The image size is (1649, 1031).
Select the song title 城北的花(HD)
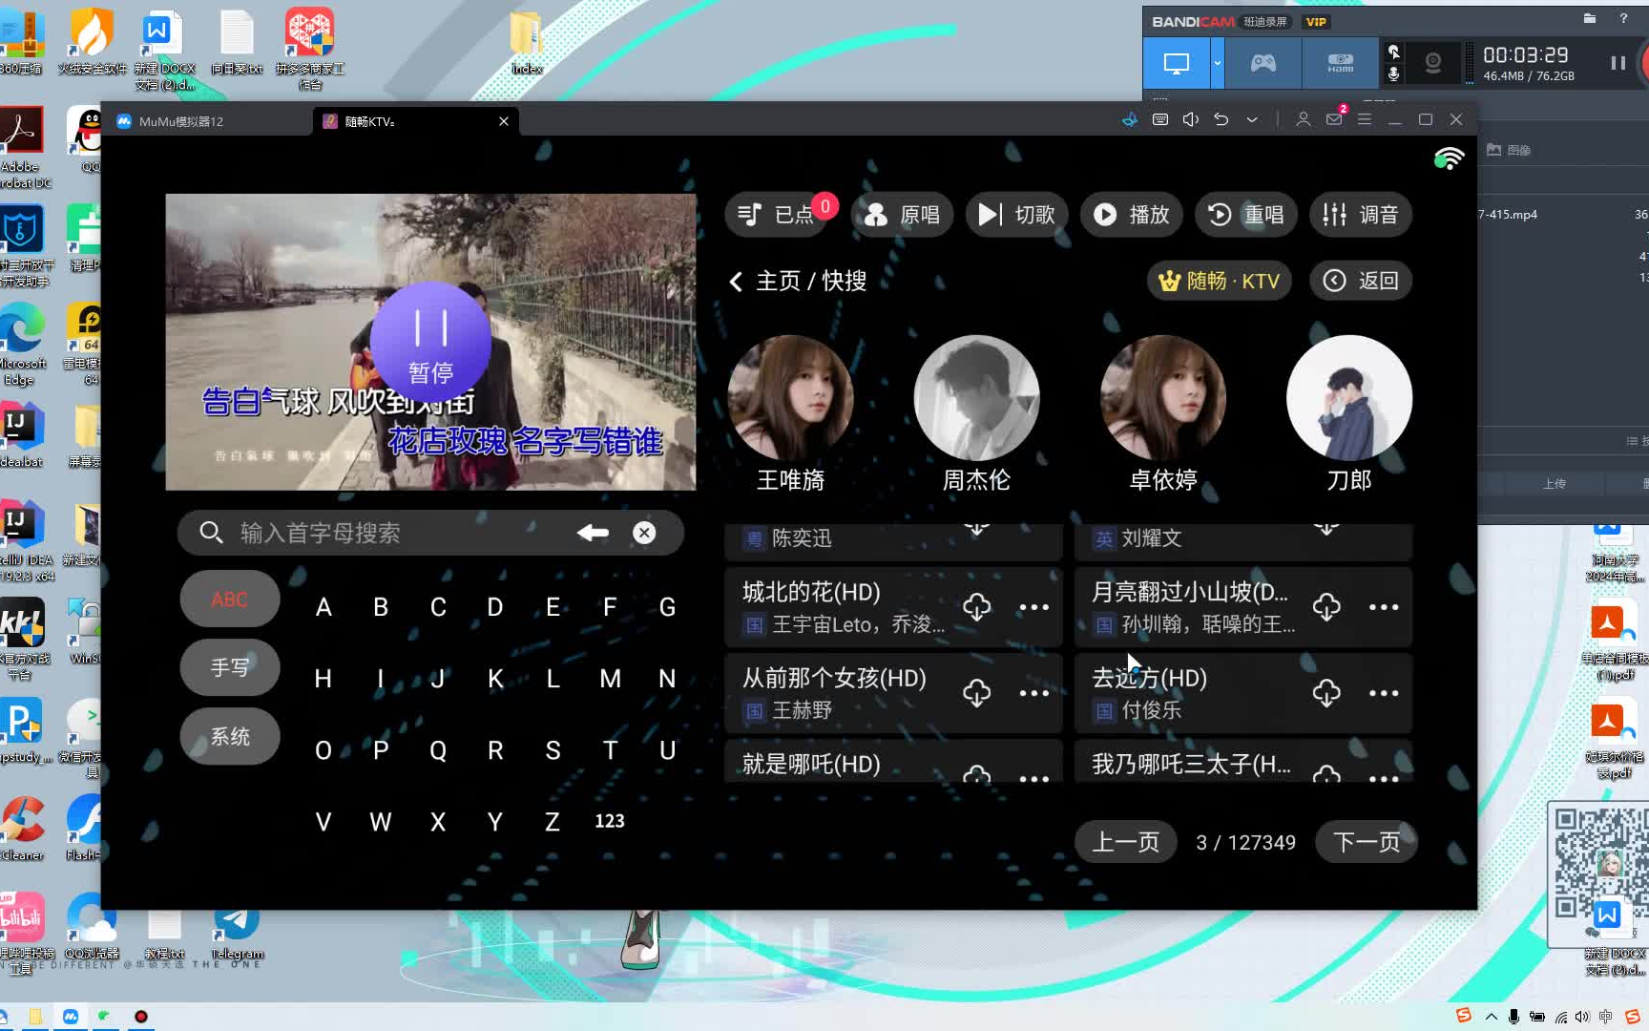811,592
